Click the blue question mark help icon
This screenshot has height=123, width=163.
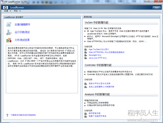[7, 115]
